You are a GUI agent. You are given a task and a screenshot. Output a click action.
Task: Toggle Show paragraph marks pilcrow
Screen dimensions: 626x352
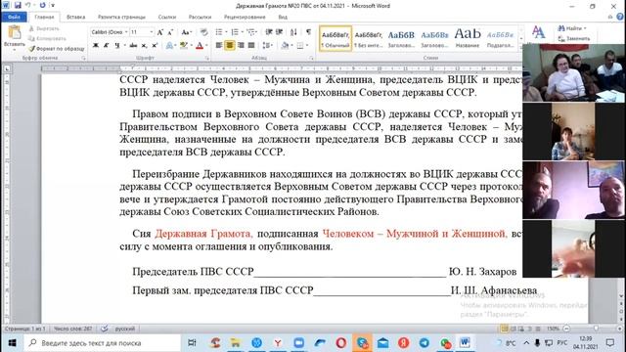(309, 32)
